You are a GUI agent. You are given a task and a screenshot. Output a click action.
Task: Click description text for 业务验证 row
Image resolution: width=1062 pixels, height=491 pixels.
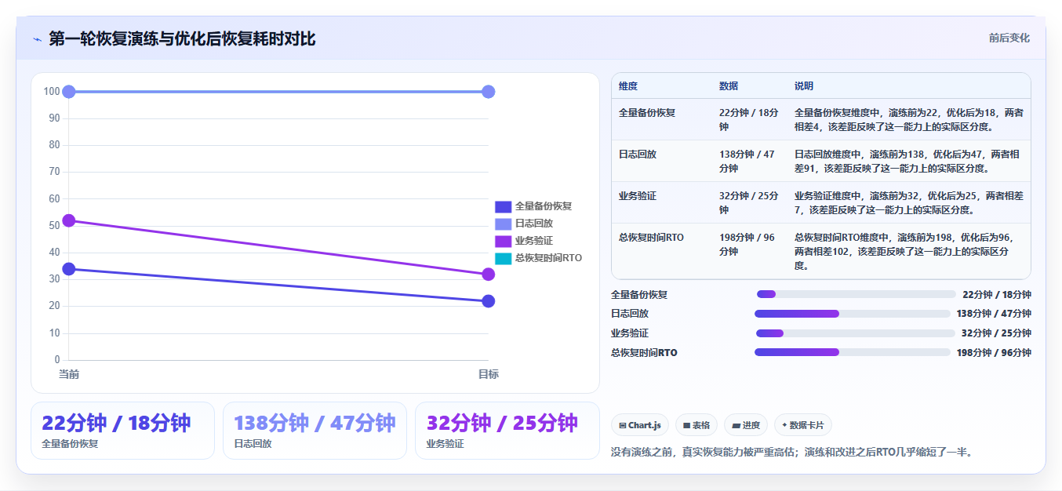point(908,202)
